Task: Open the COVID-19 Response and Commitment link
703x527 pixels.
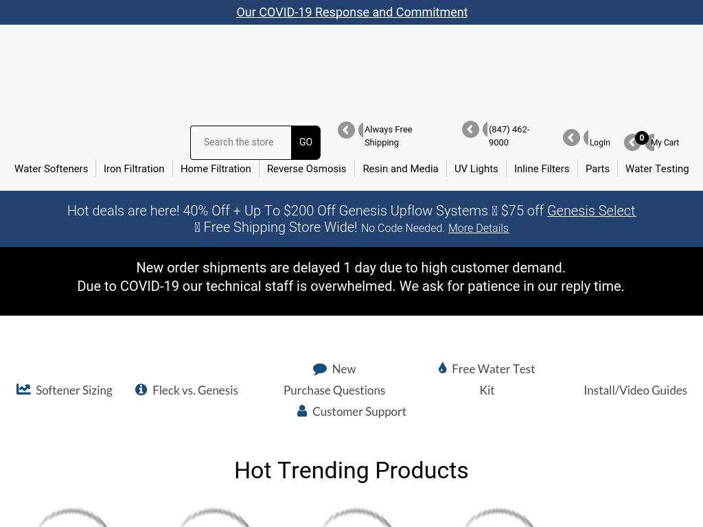Action: [351, 12]
